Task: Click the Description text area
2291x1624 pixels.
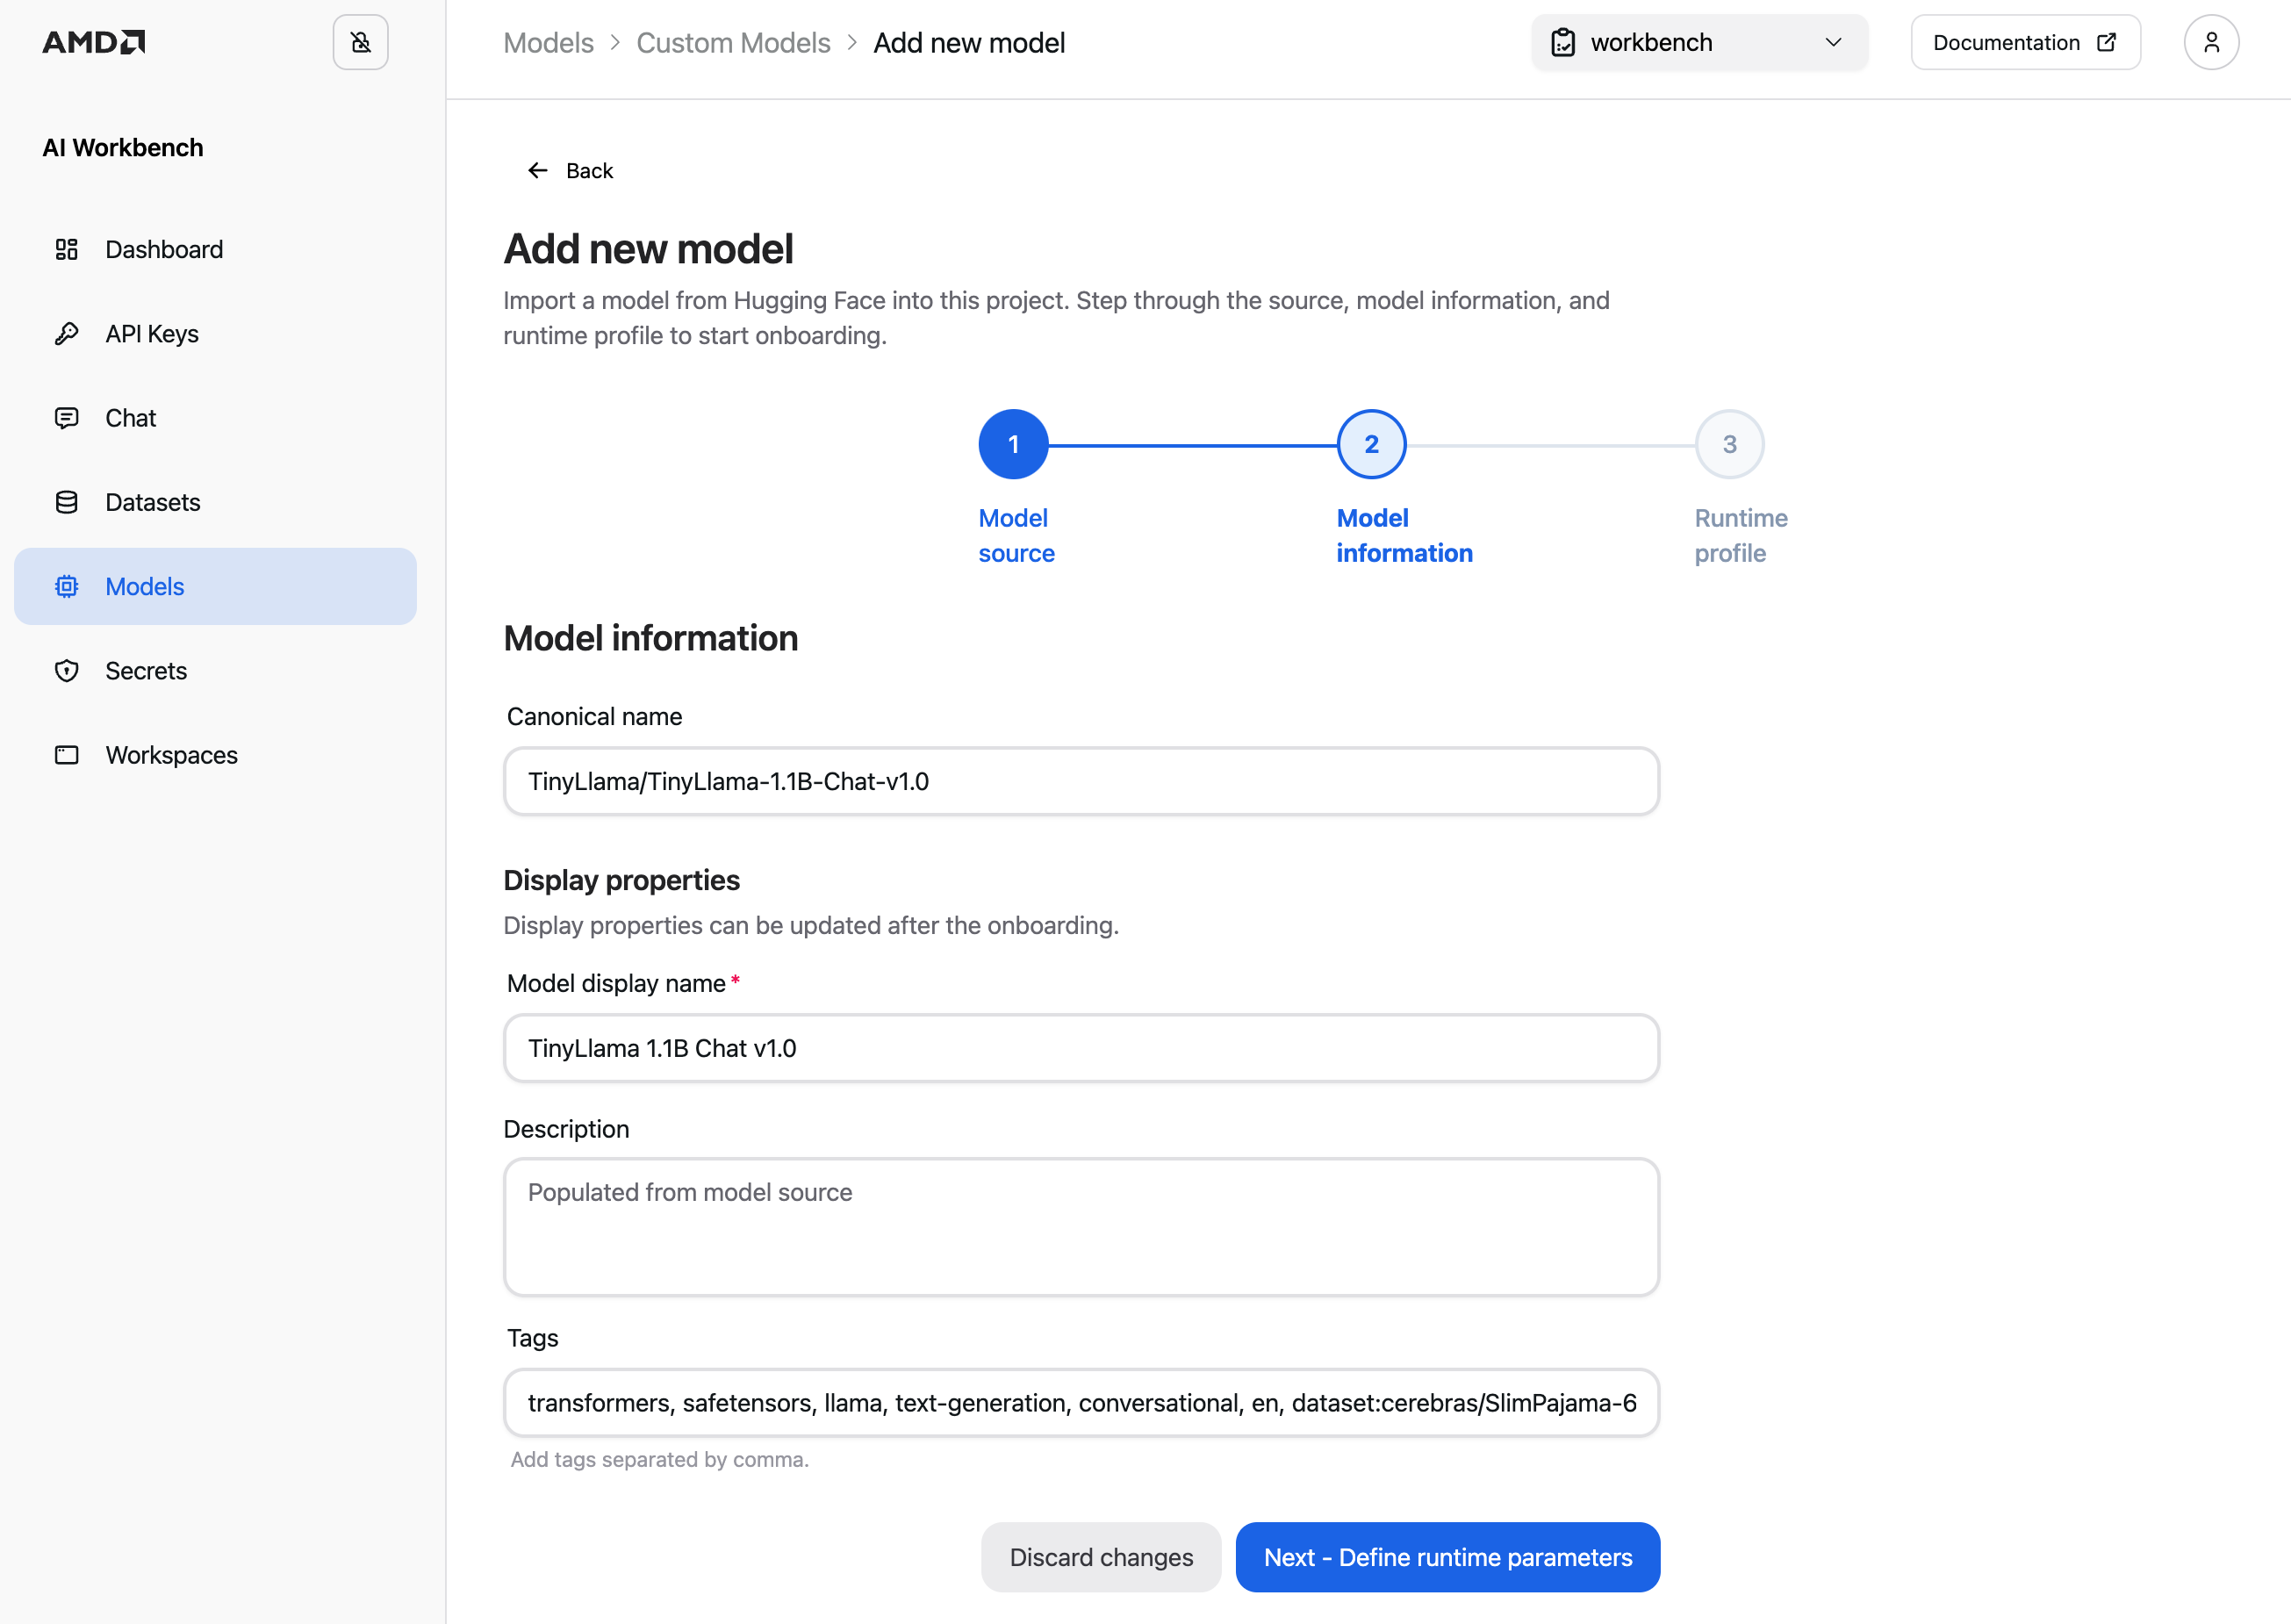Action: coord(1081,1227)
